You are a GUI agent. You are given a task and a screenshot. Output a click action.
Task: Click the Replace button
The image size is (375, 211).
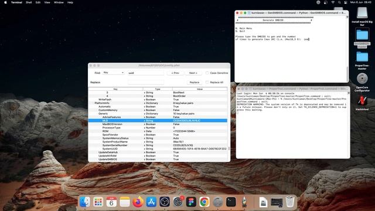click(195, 82)
